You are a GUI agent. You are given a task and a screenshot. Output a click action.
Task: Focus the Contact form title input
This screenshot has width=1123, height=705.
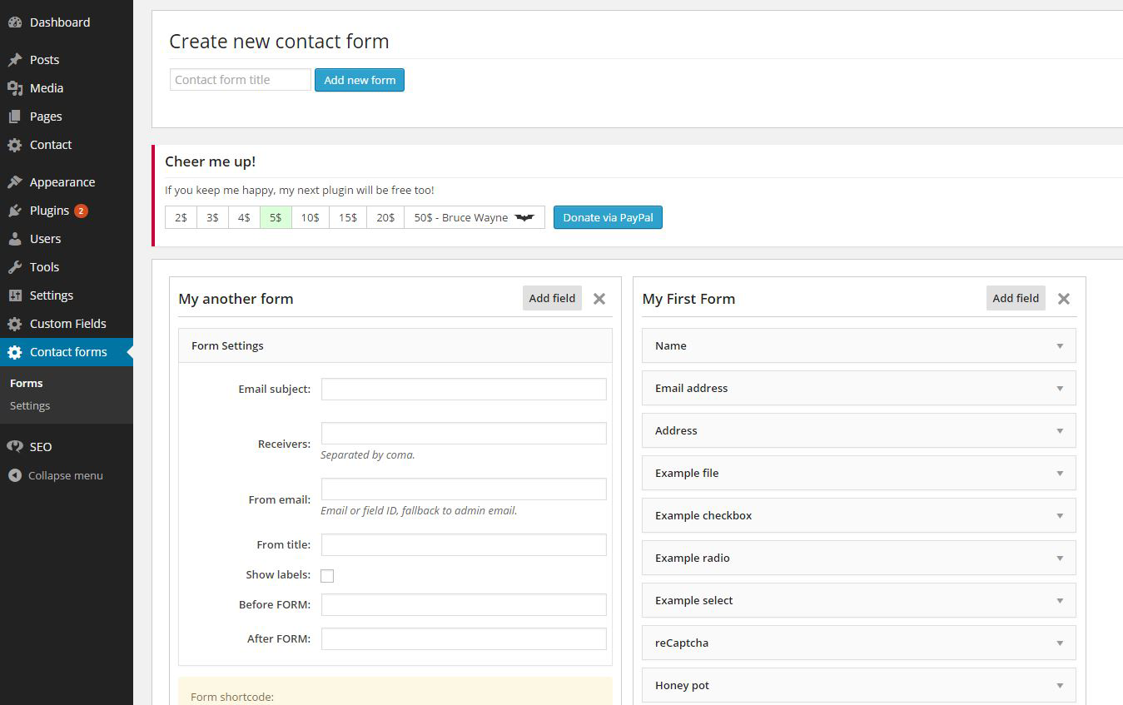coord(241,80)
